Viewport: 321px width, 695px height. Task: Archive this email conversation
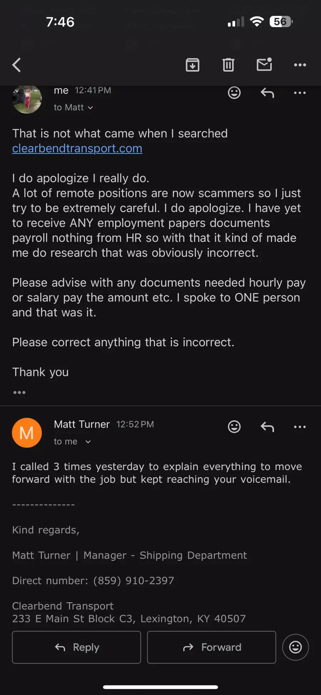[193, 65]
